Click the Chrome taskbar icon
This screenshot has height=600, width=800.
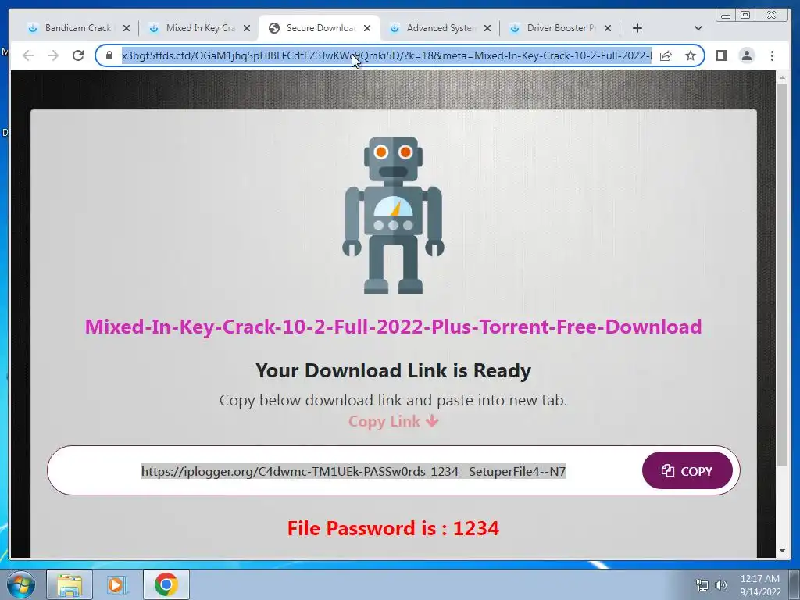click(x=166, y=584)
